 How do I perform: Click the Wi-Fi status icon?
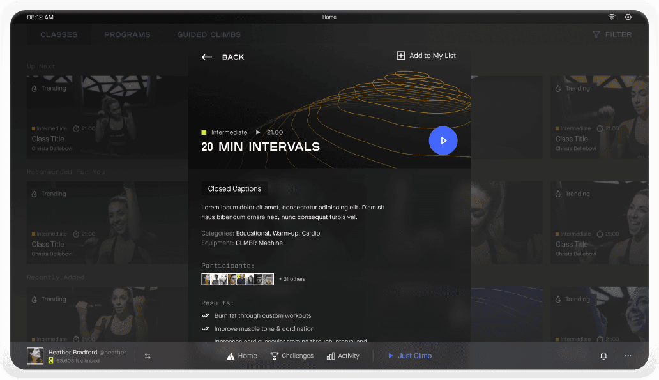612,17
